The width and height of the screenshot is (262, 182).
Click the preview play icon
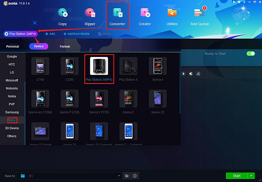[183, 74]
